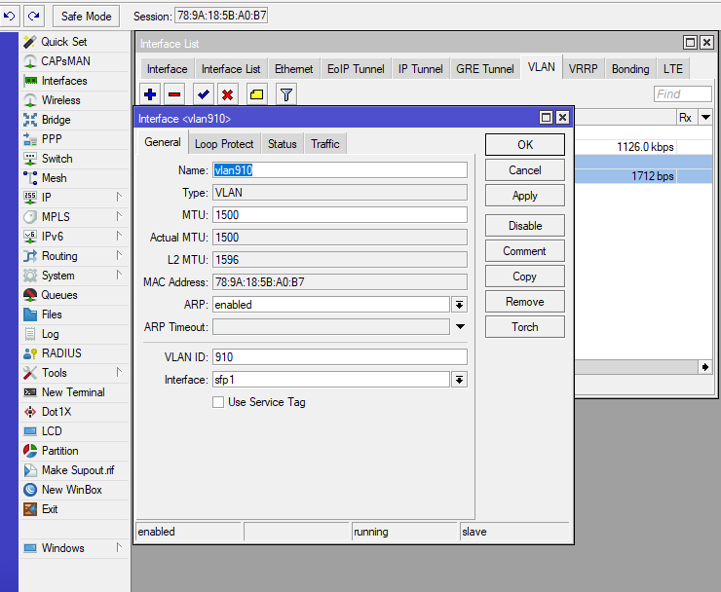
Task: Enable the Use Service Tag checkbox
Action: coord(218,402)
